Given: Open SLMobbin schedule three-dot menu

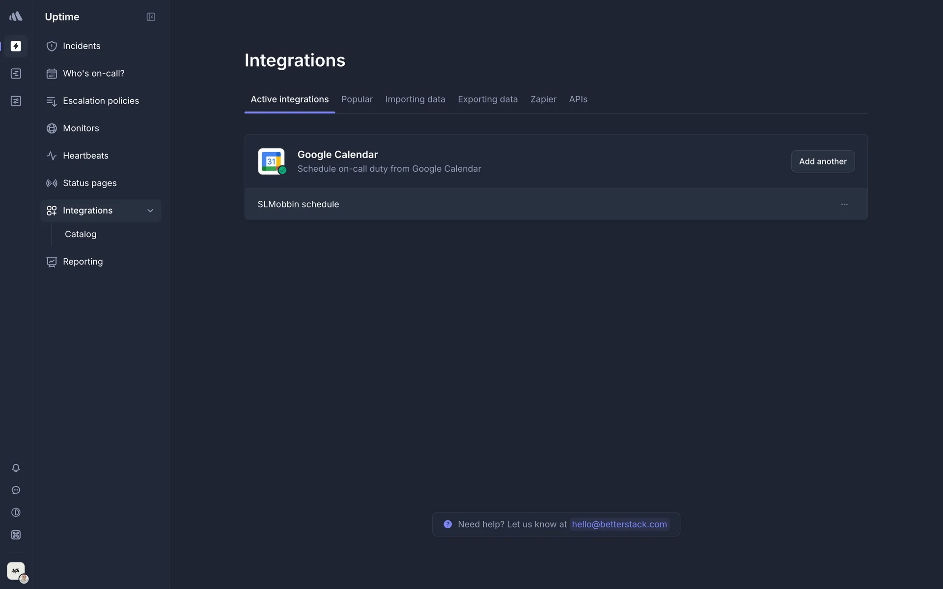Looking at the screenshot, I should (x=844, y=204).
